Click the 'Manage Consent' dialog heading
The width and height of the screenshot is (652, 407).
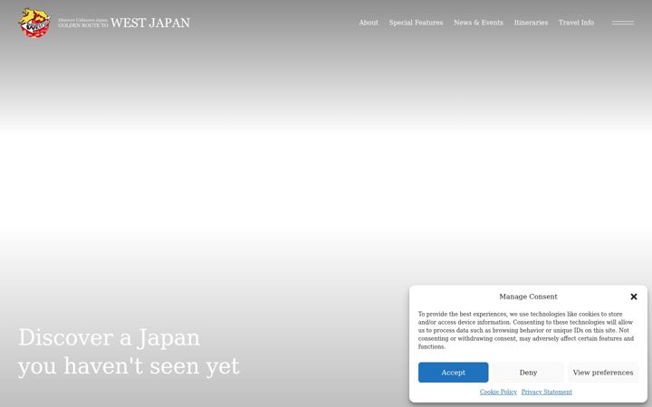coord(528,297)
